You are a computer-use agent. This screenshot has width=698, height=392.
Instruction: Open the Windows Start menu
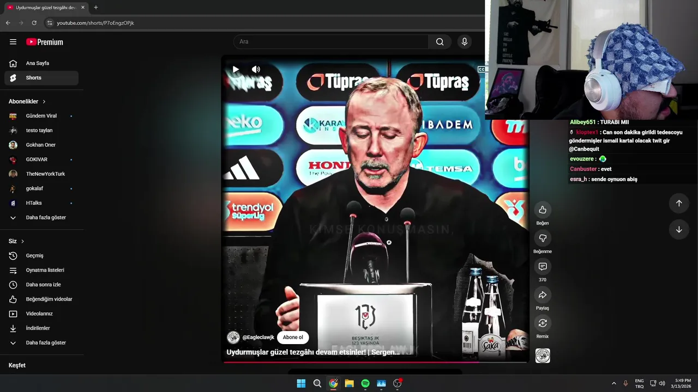coord(301,383)
